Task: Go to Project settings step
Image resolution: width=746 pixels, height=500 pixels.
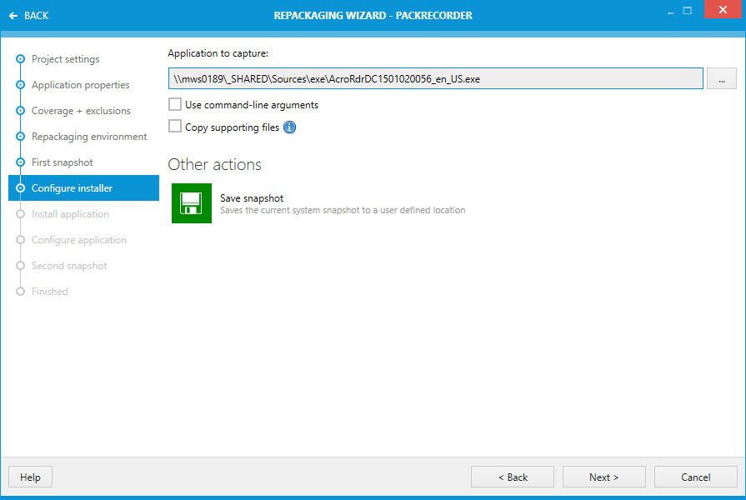Action: (65, 59)
